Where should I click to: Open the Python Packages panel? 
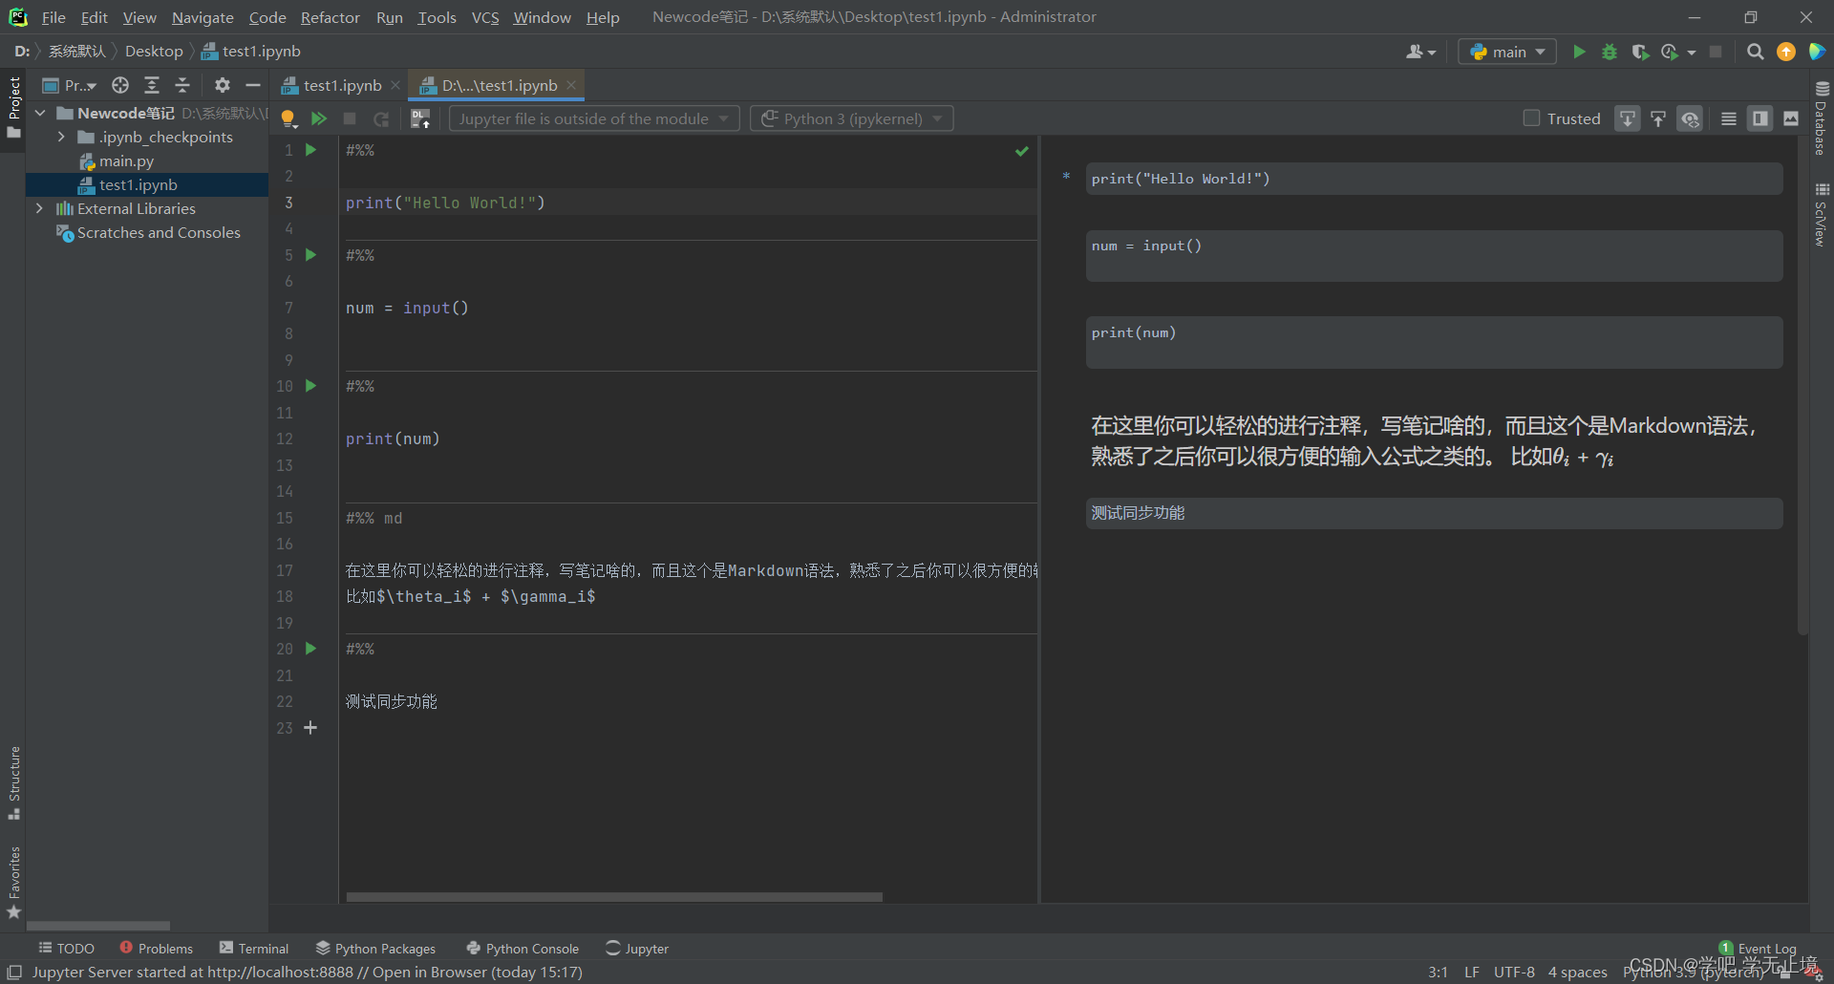tap(375, 949)
